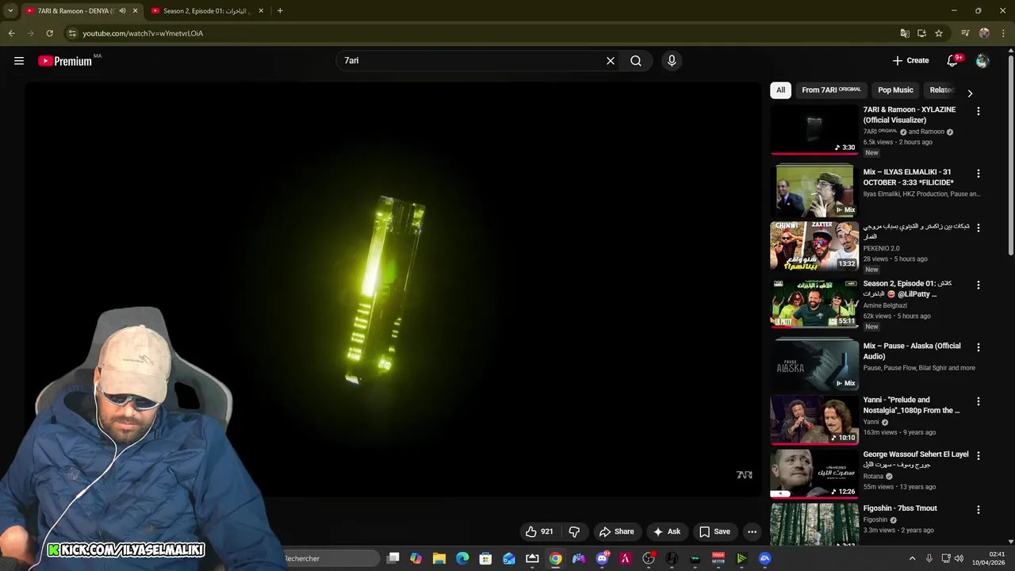This screenshot has height=571, width=1015.
Task: Open the YouTube guide hamburger menu
Action: coord(19,61)
